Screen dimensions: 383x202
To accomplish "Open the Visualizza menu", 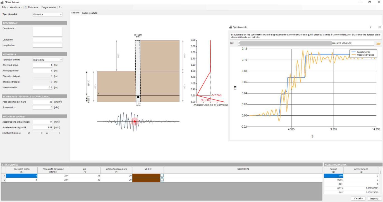I will pyautogui.click(x=16, y=7).
